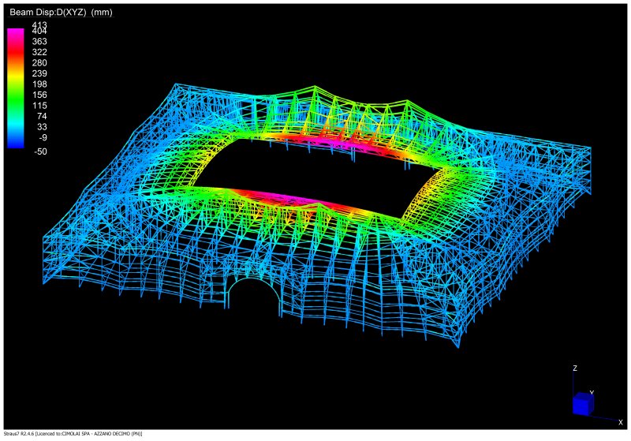631x441 pixels.
Task: Click the 413 maximum legend value
Action: pos(39,25)
